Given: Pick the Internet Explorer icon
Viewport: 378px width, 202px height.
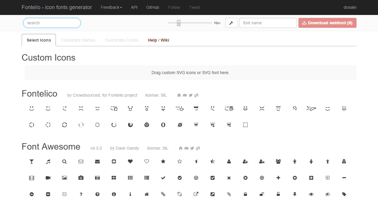Looking at the screenshot, I should tap(180, 125).
